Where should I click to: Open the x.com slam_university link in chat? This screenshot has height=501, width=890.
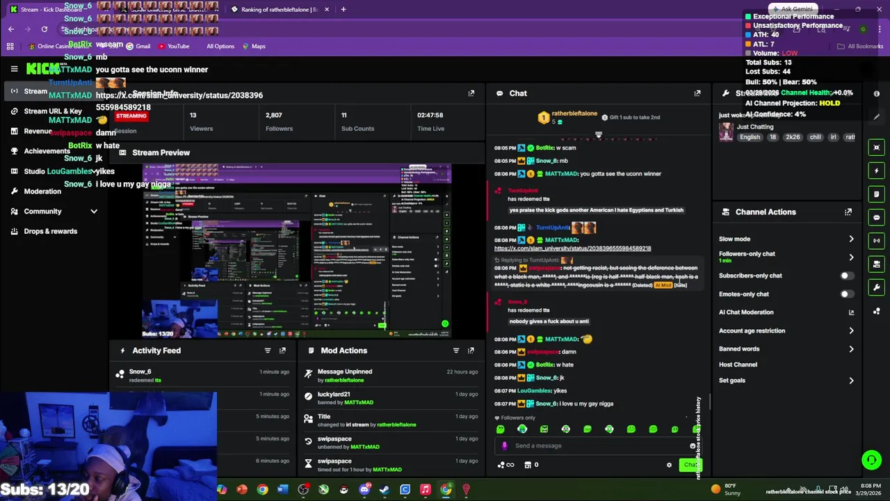coord(572,248)
